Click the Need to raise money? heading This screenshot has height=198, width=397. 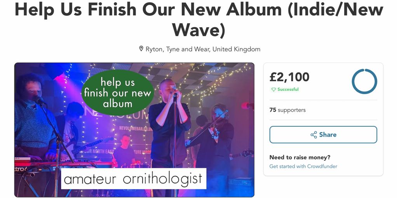click(300, 157)
